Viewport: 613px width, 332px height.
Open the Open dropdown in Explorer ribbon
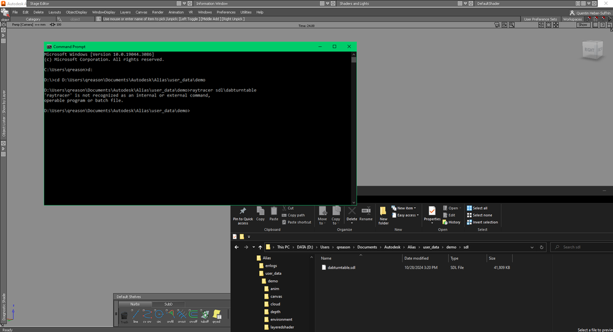click(452, 208)
